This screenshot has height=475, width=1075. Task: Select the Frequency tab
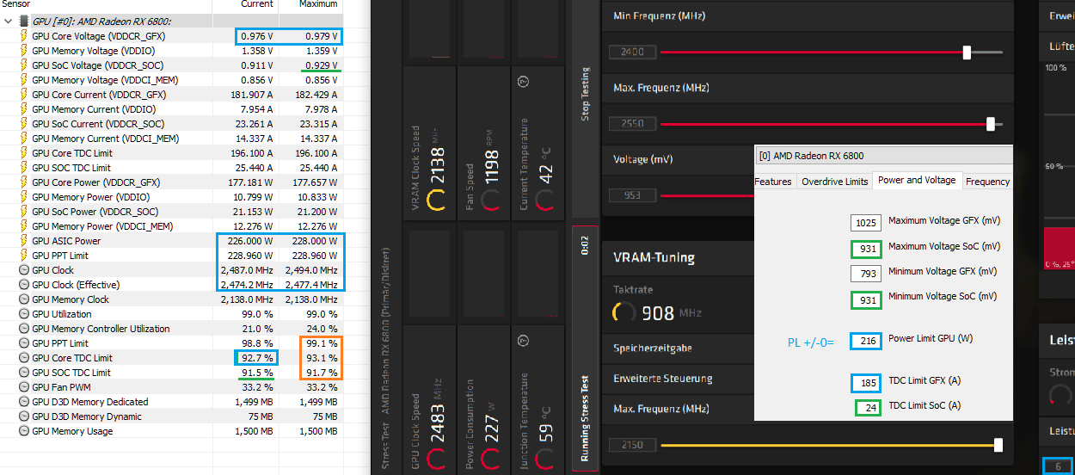point(987,182)
